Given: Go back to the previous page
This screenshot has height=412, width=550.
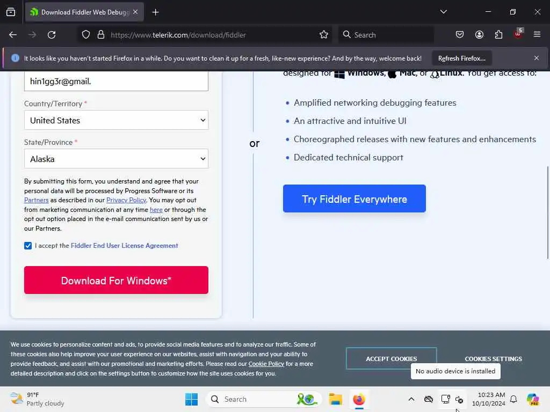Looking at the screenshot, I should (x=13, y=35).
